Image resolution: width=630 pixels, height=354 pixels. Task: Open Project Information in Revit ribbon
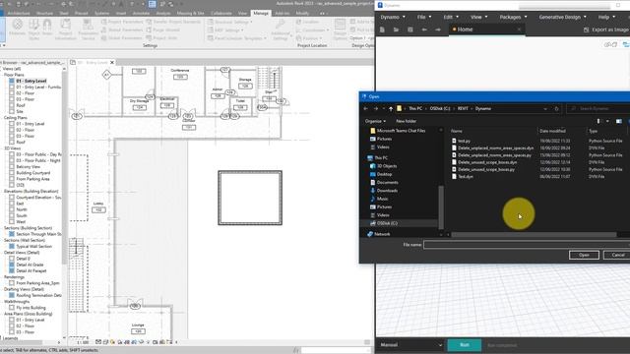point(66,29)
